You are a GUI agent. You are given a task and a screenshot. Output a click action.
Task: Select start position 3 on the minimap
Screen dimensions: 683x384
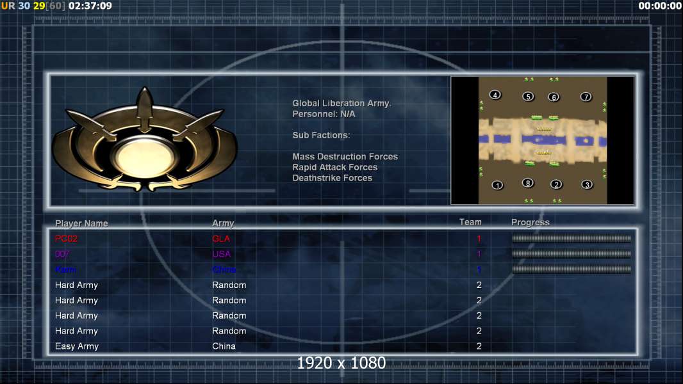(587, 185)
